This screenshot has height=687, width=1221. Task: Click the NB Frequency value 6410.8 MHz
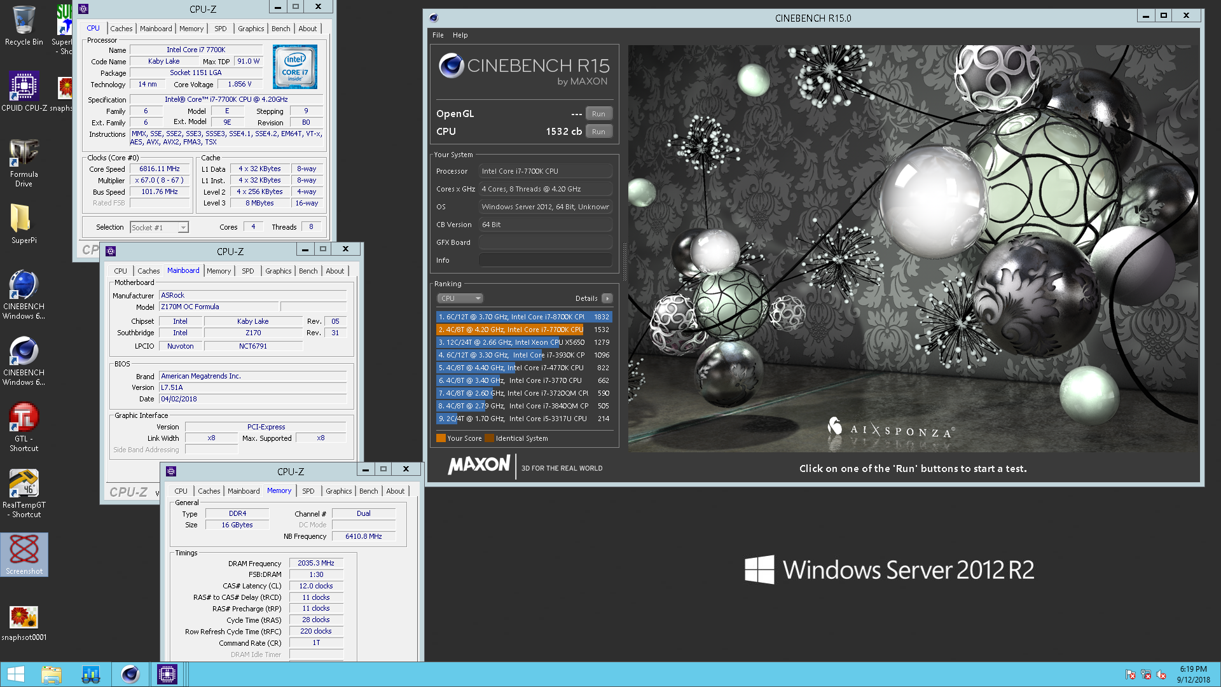(x=364, y=536)
